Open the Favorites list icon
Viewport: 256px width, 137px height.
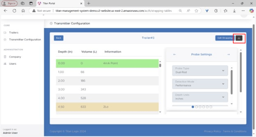(x=225, y=11)
